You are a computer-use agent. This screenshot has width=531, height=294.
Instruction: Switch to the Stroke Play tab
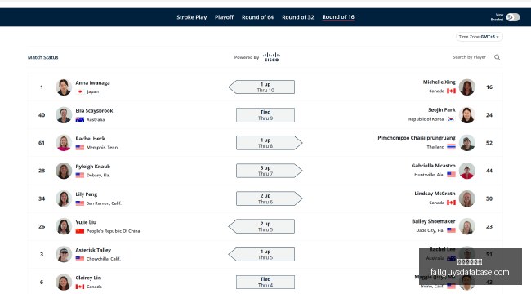[x=192, y=17]
